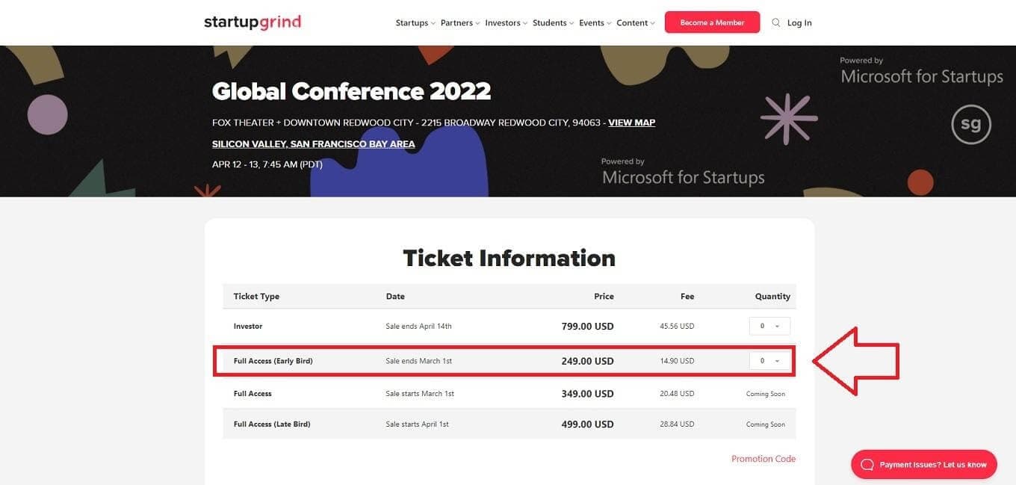
Task: Open the VIEW MAP link
Action: pos(631,122)
